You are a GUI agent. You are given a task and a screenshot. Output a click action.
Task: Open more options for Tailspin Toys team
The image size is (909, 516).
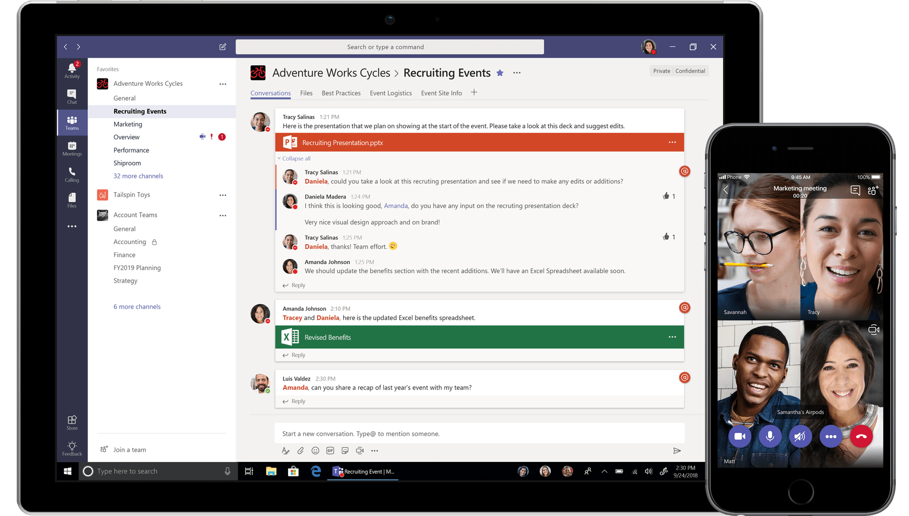click(223, 195)
